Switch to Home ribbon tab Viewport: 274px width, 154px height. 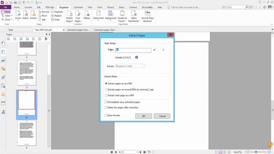(x=17, y=7)
